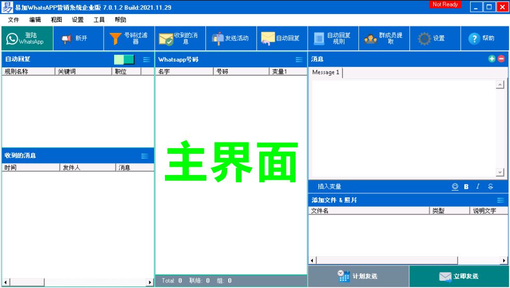Click received messages left scroll arrow
Viewport: 510px width, 288px height.
6,282
